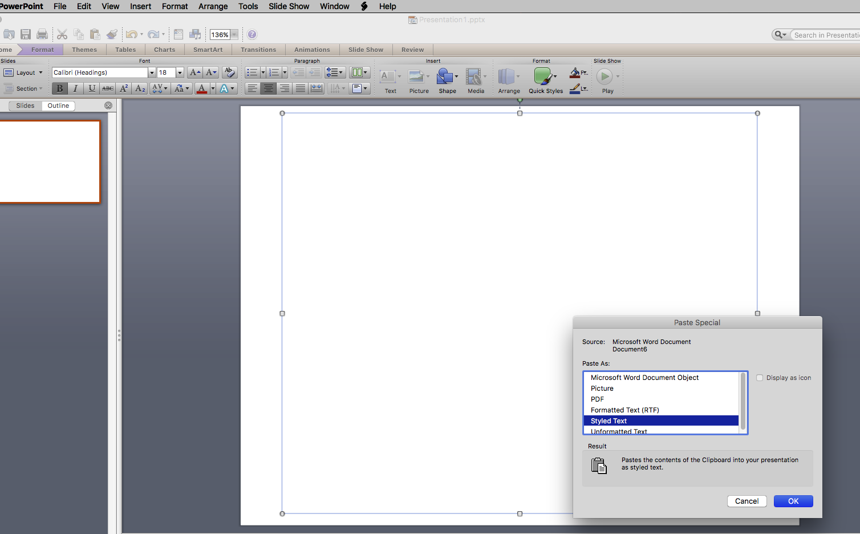Switch to the Transitions ribbon tab
Viewport: 860px width, 534px height.
pos(258,50)
